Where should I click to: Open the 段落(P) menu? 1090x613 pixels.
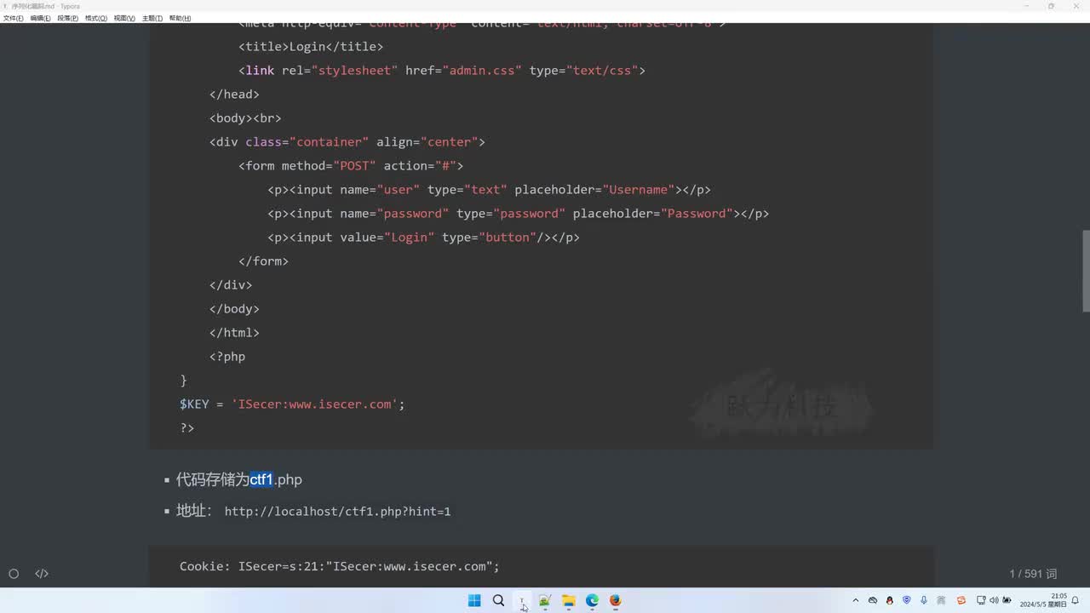(x=68, y=18)
